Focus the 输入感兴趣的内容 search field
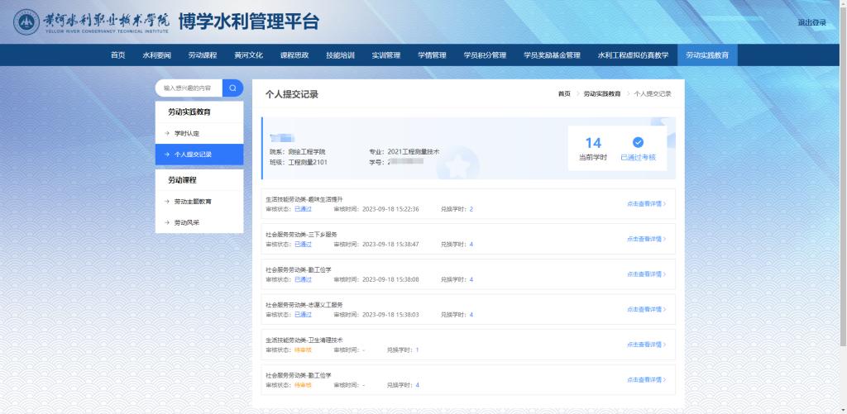Screen dimensions: 847x414 pyautogui.click(x=188, y=88)
